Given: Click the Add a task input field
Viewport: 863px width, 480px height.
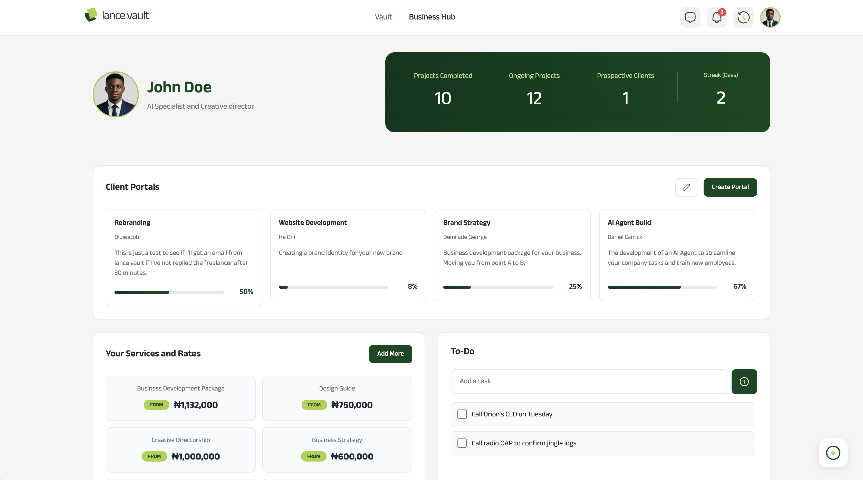Looking at the screenshot, I should [x=589, y=381].
